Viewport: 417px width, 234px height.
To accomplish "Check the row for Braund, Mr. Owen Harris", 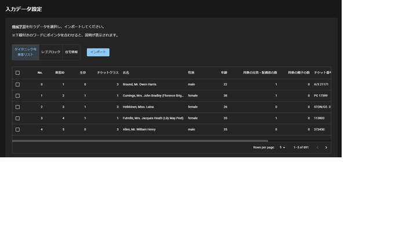I will [x=17, y=84].
